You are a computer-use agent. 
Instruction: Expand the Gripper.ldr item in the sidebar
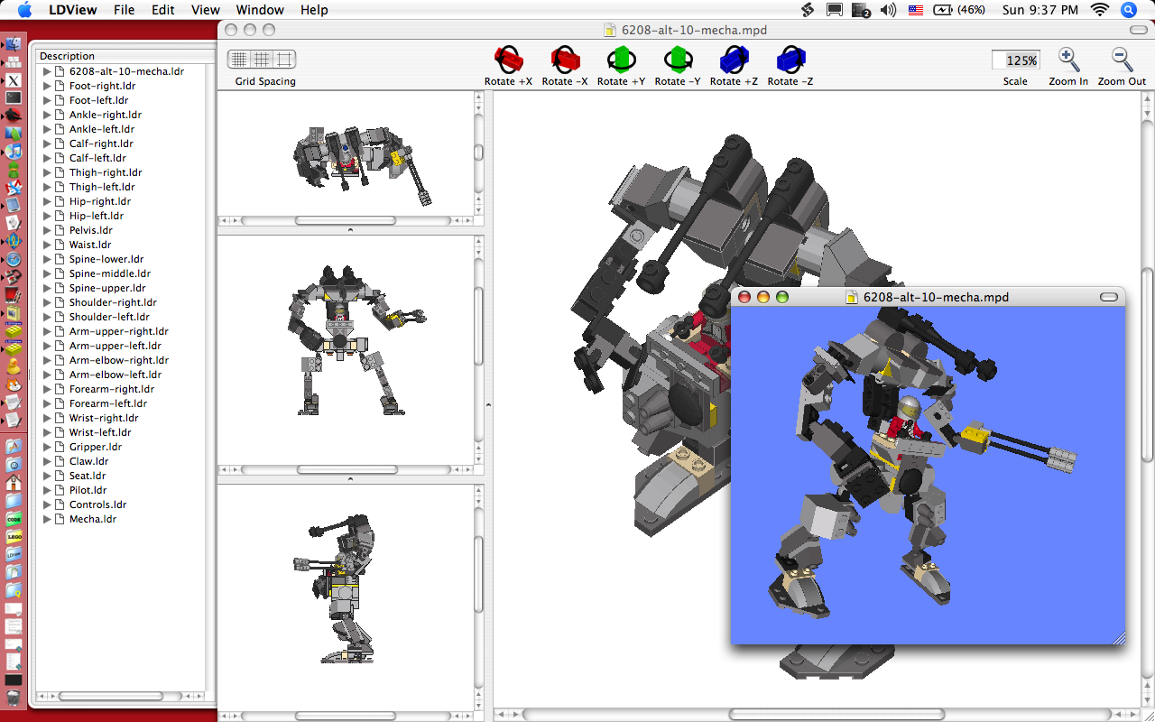46,447
